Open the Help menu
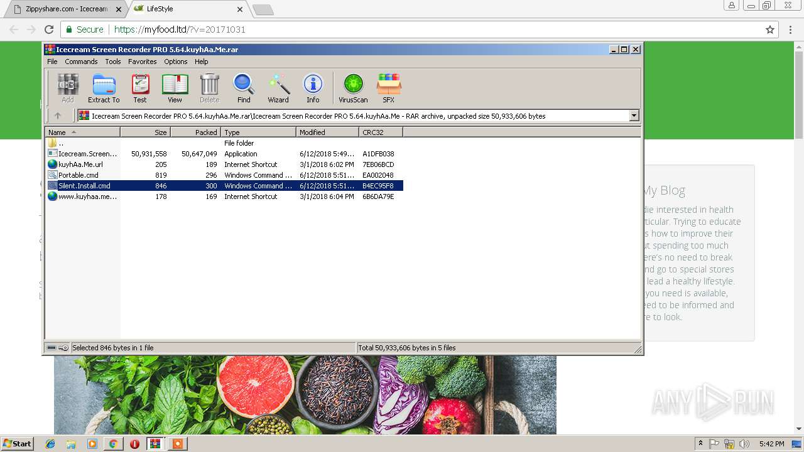804x452 pixels. pyautogui.click(x=201, y=62)
